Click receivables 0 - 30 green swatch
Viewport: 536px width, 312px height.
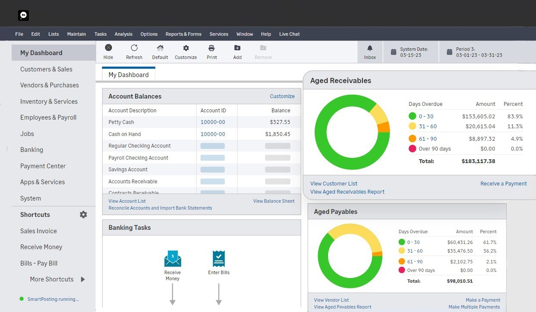pyautogui.click(x=412, y=116)
